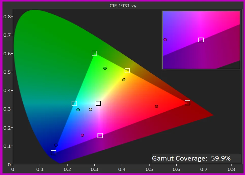Click the measured cyan dot
The image size is (245, 175).
pyautogui.click(x=78, y=110)
